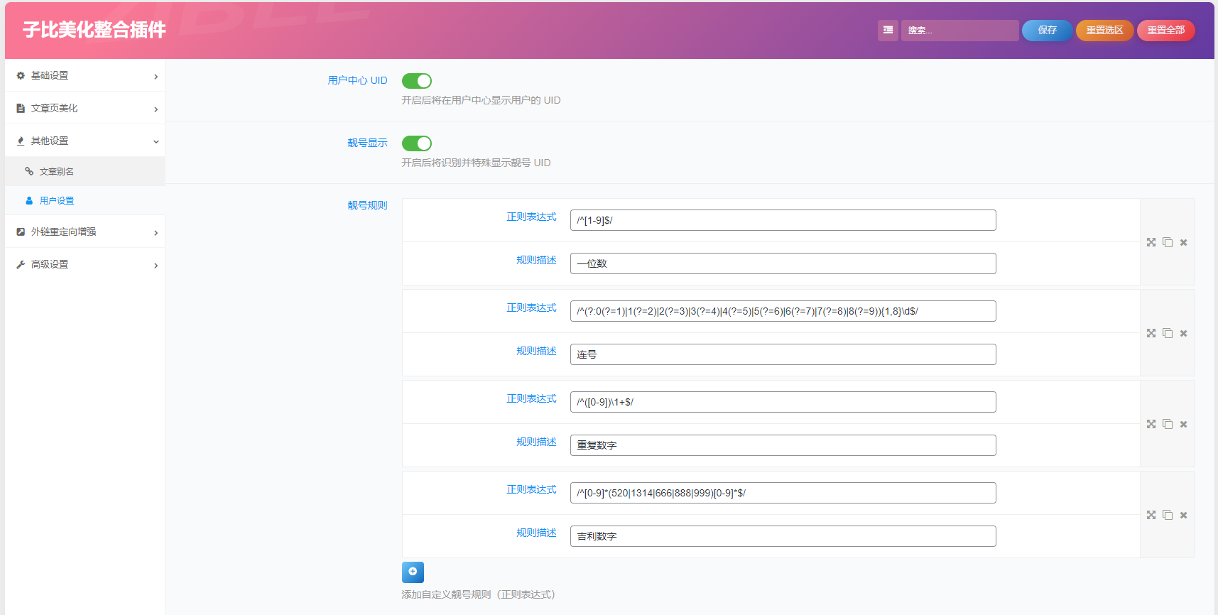This screenshot has height=615, width=1218.
Task: Disable the 靓号显示 toggle
Action: pos(417,143)
